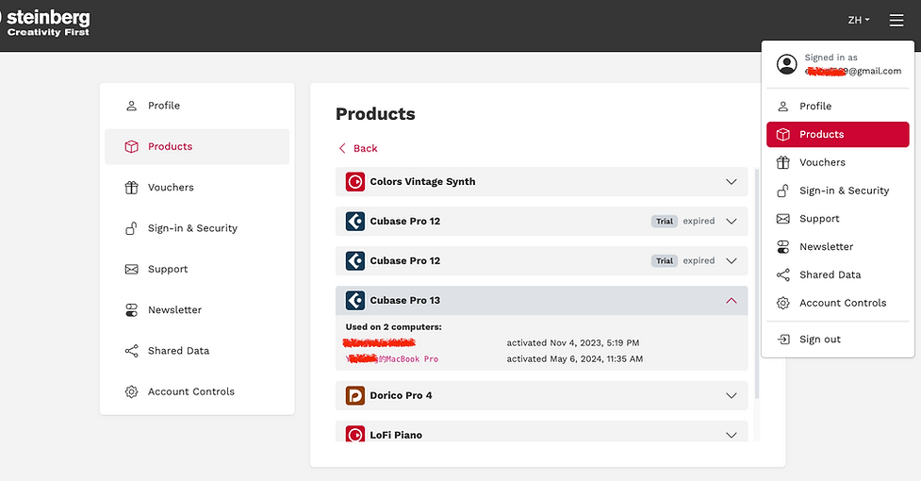The width and height of the screenshot is (921, 481).
Task: Choose Newsletter in the account dropdown menu
Action: [838, 247]
